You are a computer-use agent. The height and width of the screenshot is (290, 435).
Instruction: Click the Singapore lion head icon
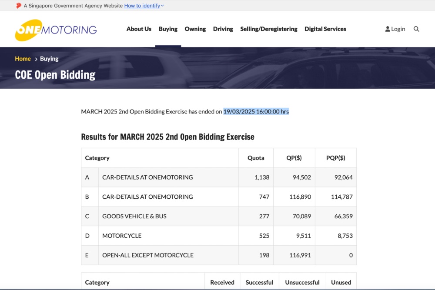click(19, 6)
